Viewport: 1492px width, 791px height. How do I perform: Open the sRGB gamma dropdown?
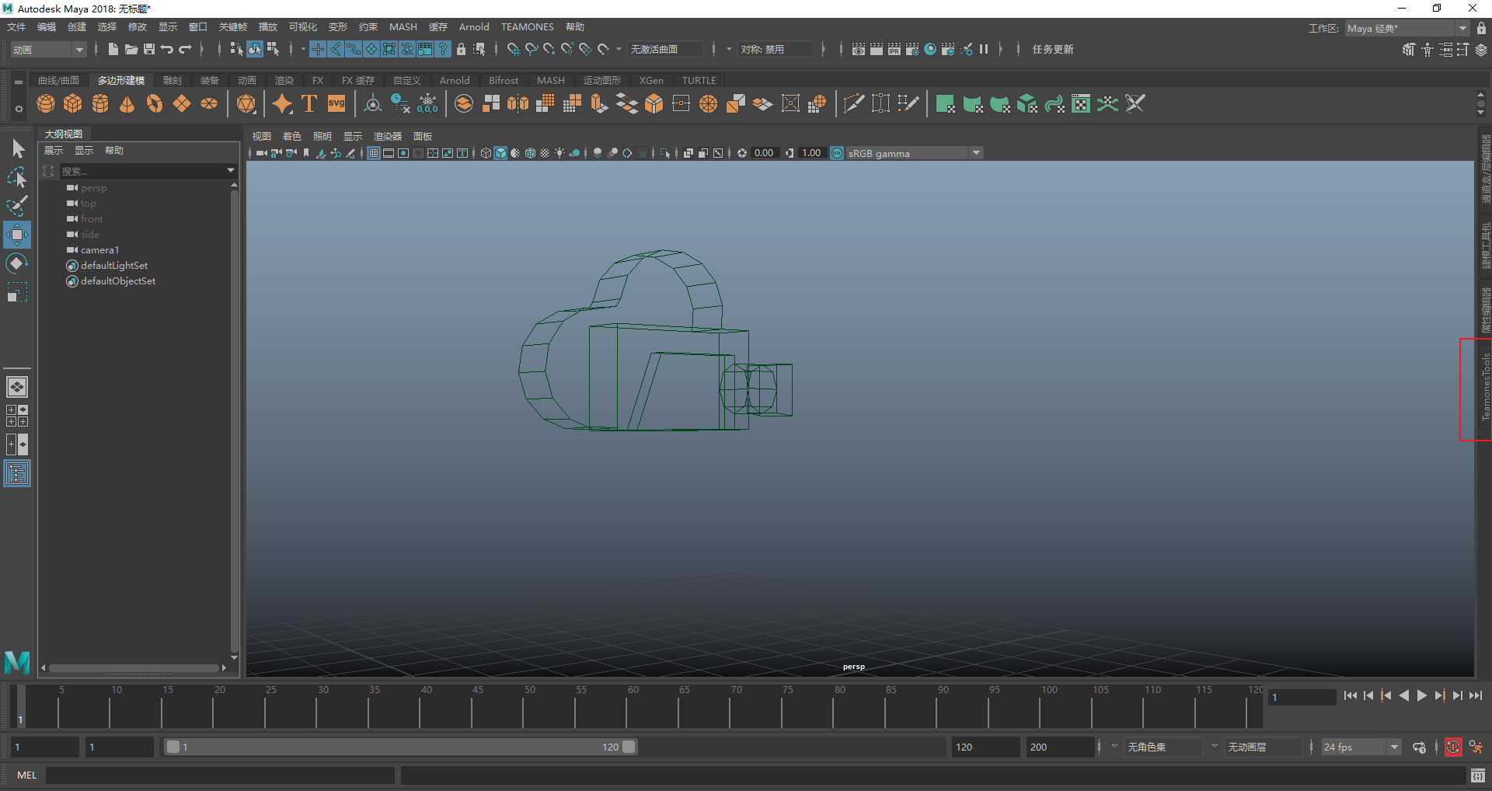tap(976, 153)
